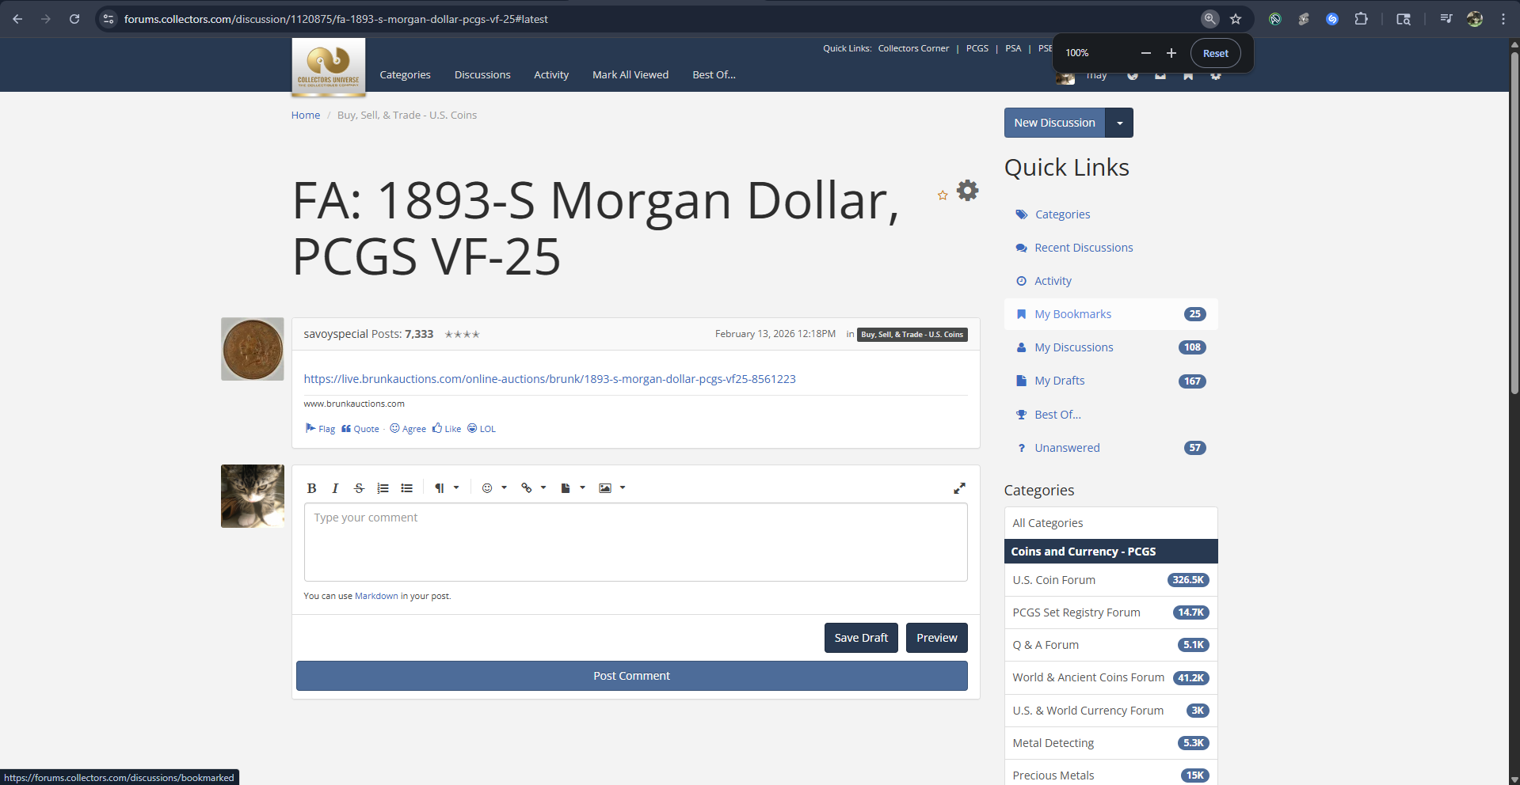Insert an unordered bullet list
Image resolution: width=1520 pixels, height=785 pixels.
[x=406, y=488]
